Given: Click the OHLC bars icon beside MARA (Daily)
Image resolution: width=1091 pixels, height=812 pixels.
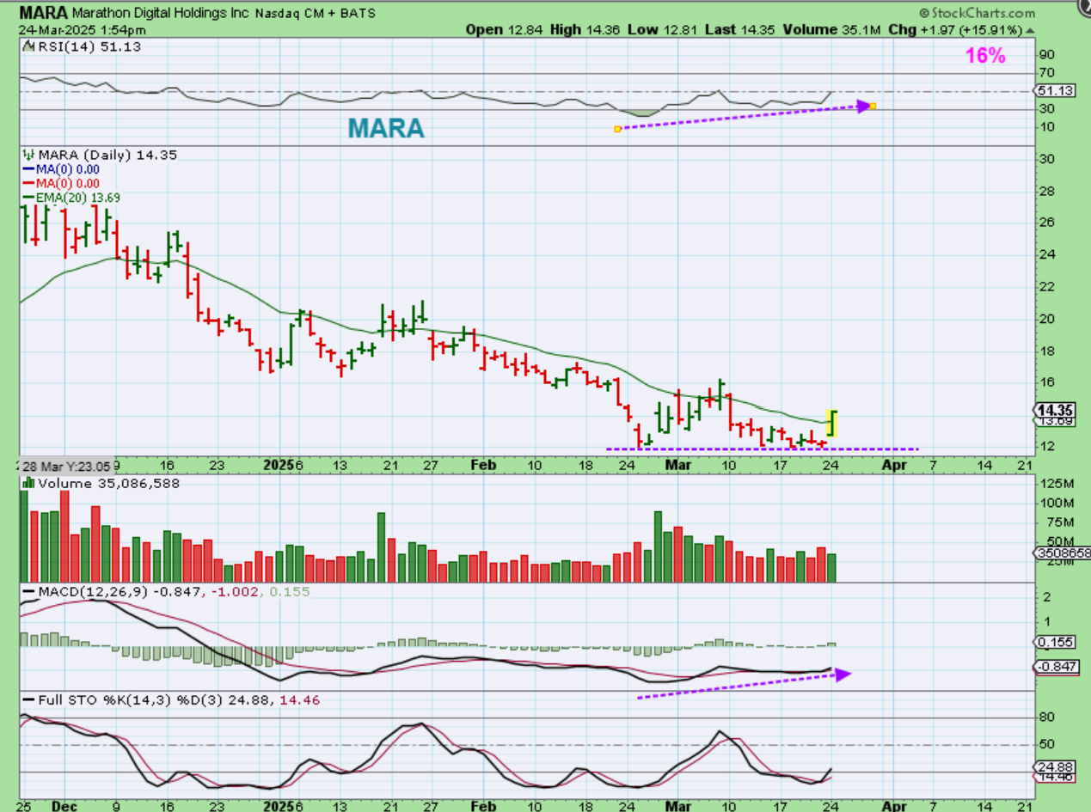Looking at the screenshot, I should click(27, 156).
